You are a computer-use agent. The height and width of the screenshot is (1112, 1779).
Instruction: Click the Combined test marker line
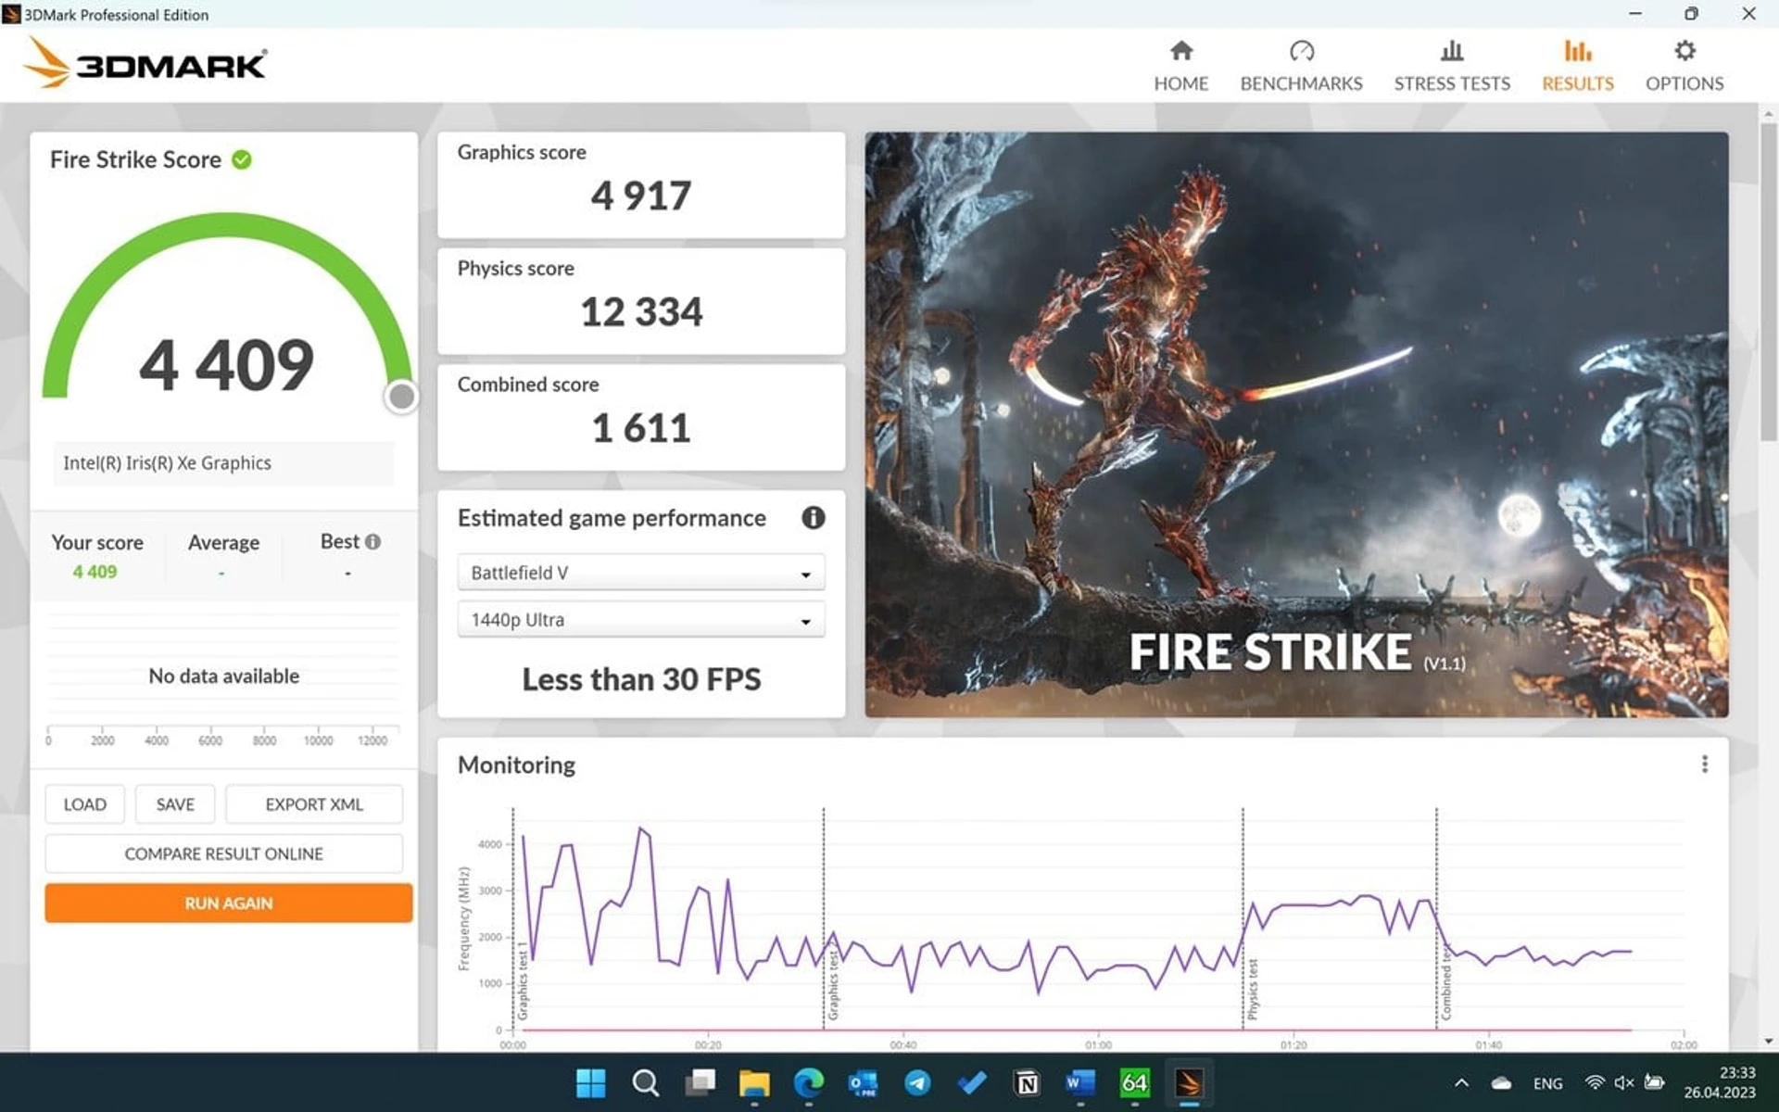pyautogui.click(x=1436, y=917)
